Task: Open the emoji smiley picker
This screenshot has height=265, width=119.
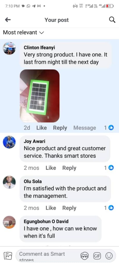Action: tap(109, 256)
